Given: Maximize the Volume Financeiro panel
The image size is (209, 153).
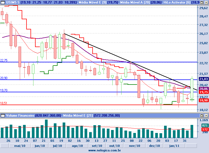Looking at the screenshot, I should pyautogui.click(x=202, y=116).
